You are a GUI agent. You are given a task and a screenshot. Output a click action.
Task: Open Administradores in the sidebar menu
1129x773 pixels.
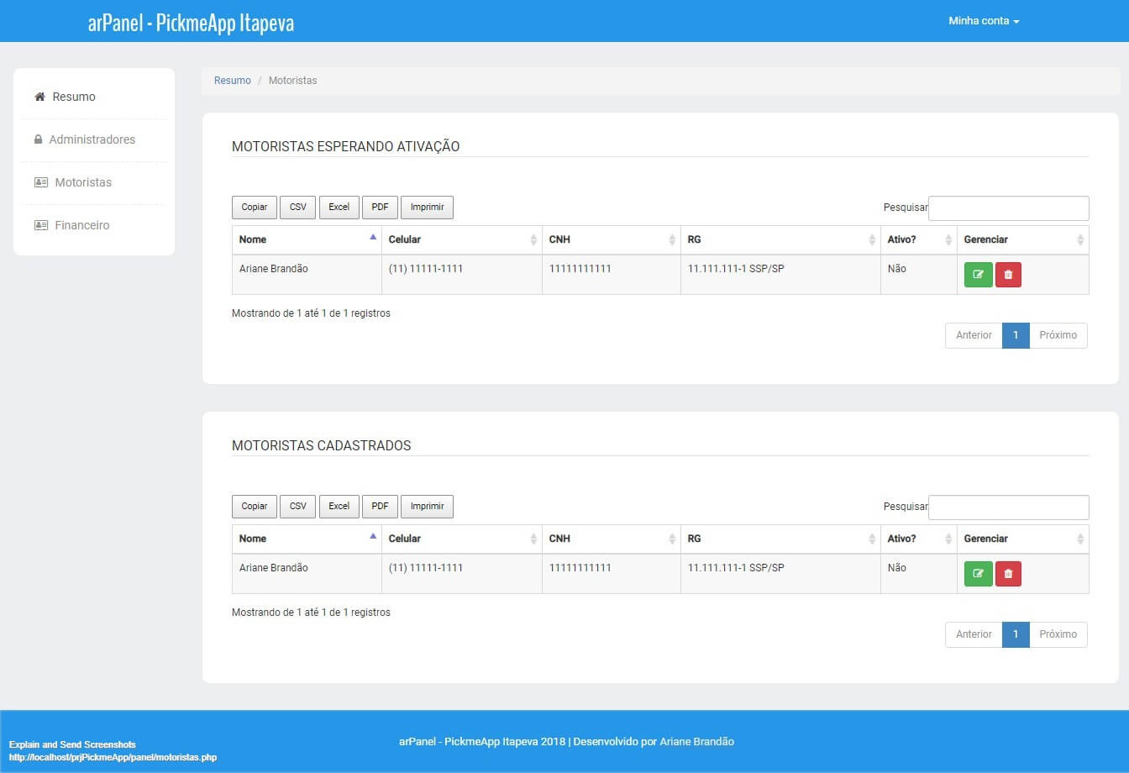tap(94, 139)
